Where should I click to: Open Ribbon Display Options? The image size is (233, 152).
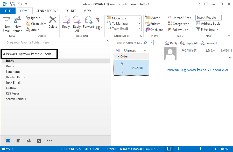coord(206,4)
